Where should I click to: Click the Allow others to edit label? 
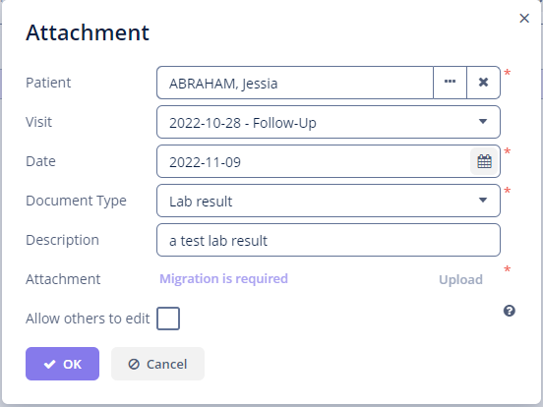[x=88, y=319]
